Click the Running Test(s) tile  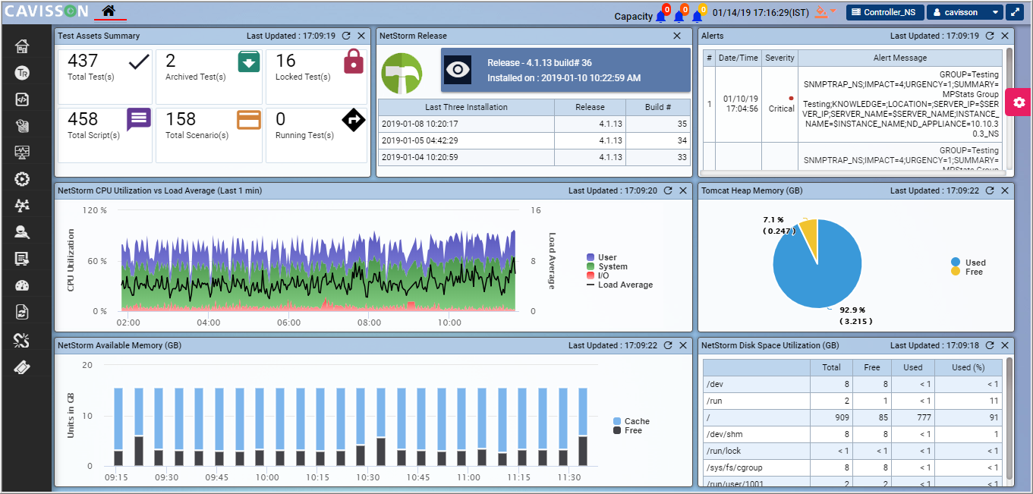click(317, 135)
